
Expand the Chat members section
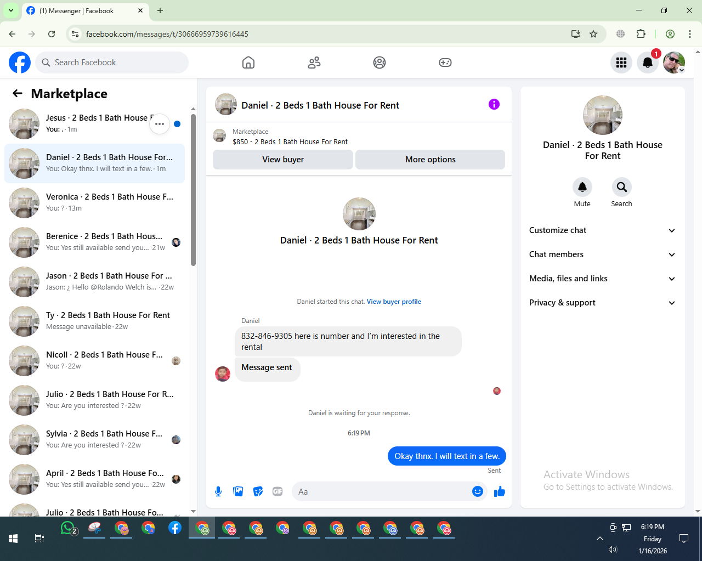pyautogui.click(x=603, y=254)
